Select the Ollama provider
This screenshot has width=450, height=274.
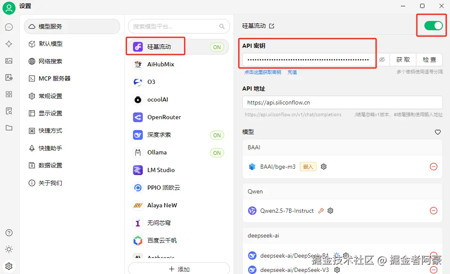pyautogui.click(x=178, y=153)
